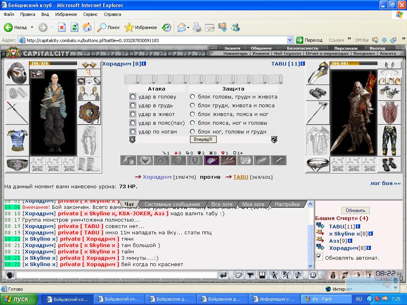
Task: Click the music note sound icon
Action: [298, 275]
